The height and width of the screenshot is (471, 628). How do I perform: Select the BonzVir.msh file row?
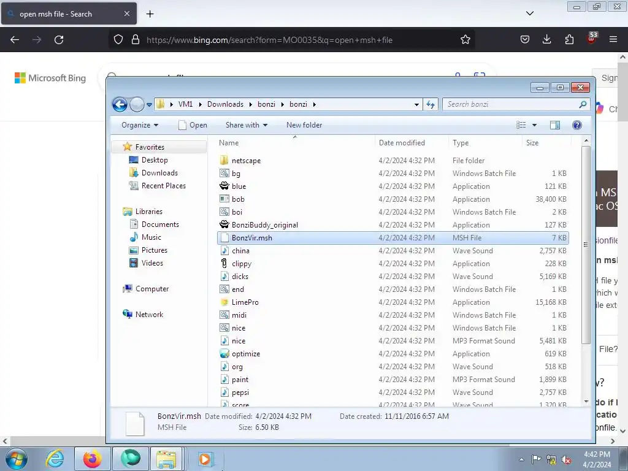pos(392,237)
